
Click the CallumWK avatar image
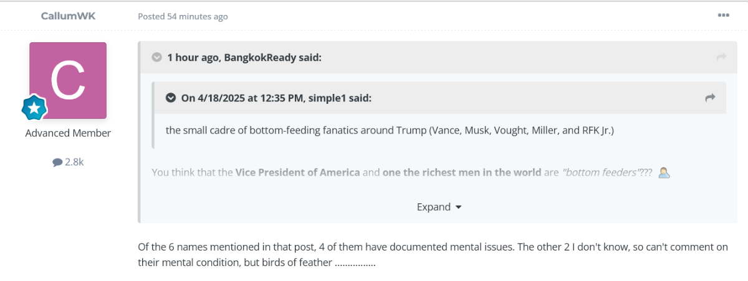(x=68, y=80)
